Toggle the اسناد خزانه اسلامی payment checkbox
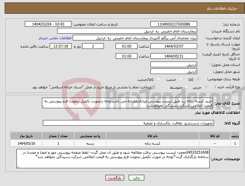This screenshot has height=186, width=245. (x=156, y=86)
